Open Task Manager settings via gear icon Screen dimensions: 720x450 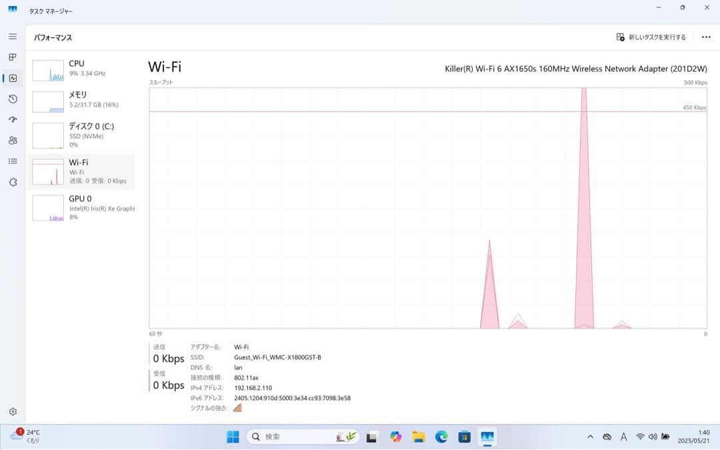click(12, 412)
